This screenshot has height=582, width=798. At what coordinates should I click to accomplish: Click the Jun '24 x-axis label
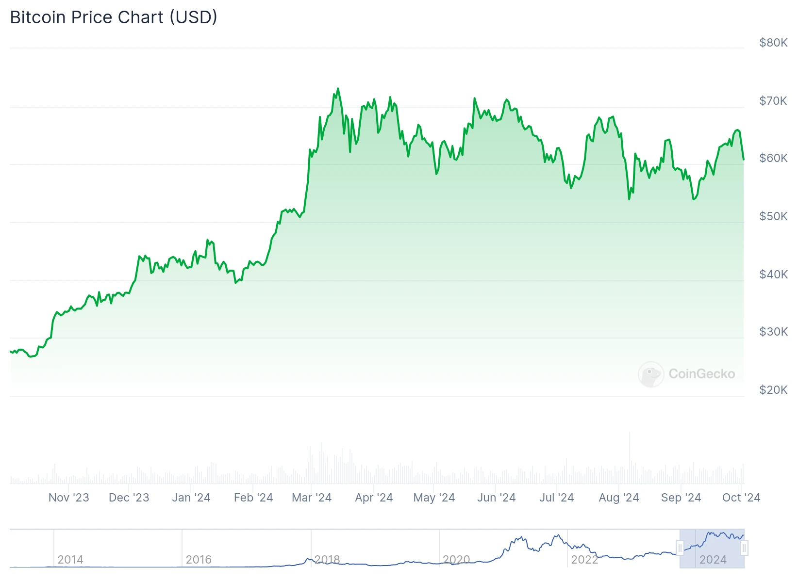tap(496, 498)
